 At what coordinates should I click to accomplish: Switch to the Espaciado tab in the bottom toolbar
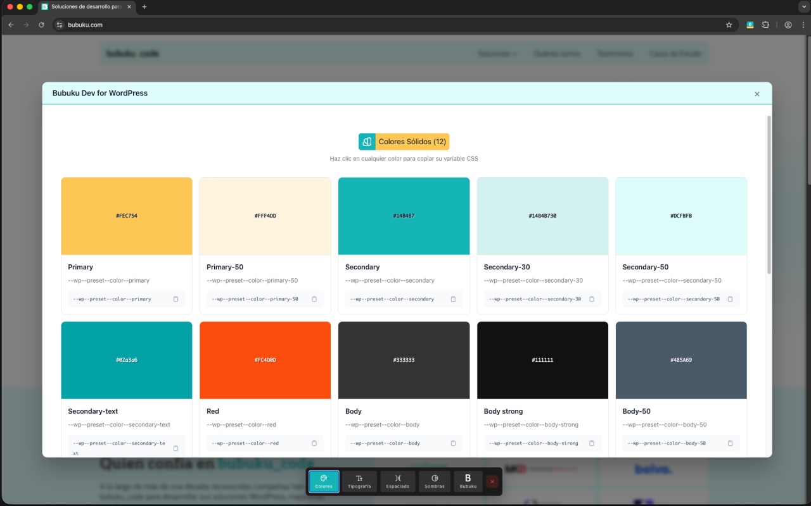[398, 482]
